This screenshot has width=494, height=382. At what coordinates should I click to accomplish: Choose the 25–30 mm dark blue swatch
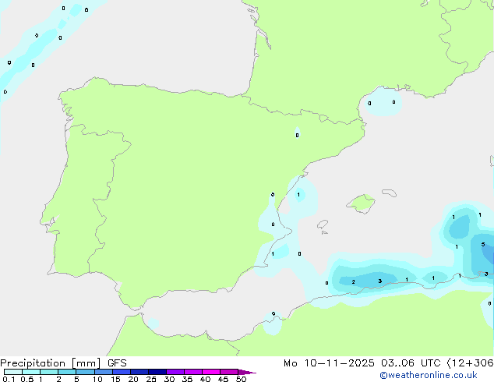click(157, 372)
